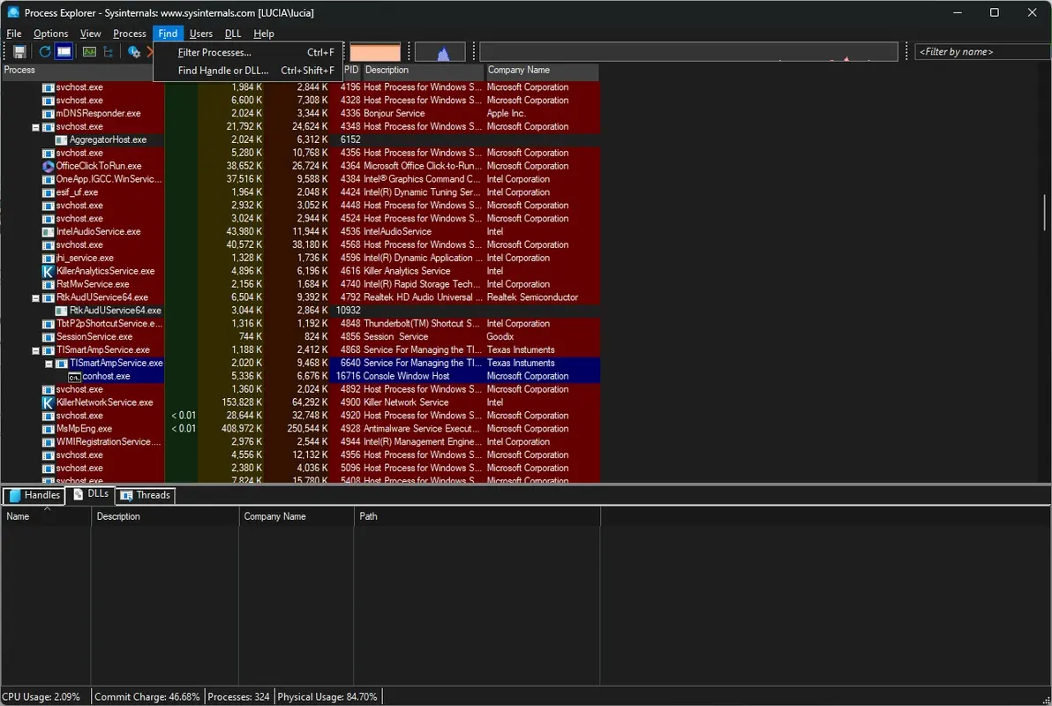Sort lower pane by Description column
Image resolution: width=1052 pixels, height=706 pixels.
[165, 516]
